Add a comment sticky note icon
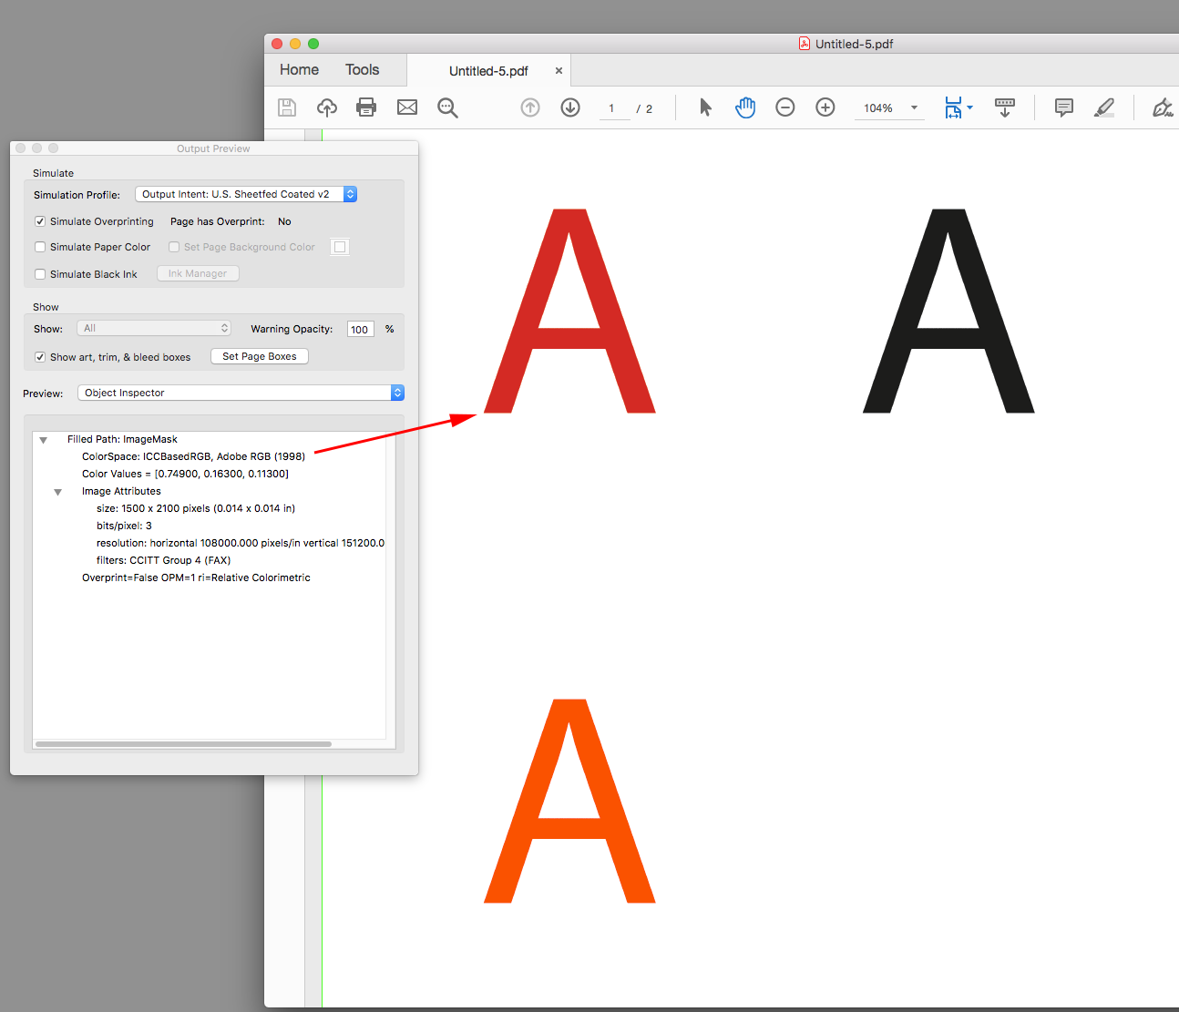1179x1012 pixels. [x=1063, y=107]
